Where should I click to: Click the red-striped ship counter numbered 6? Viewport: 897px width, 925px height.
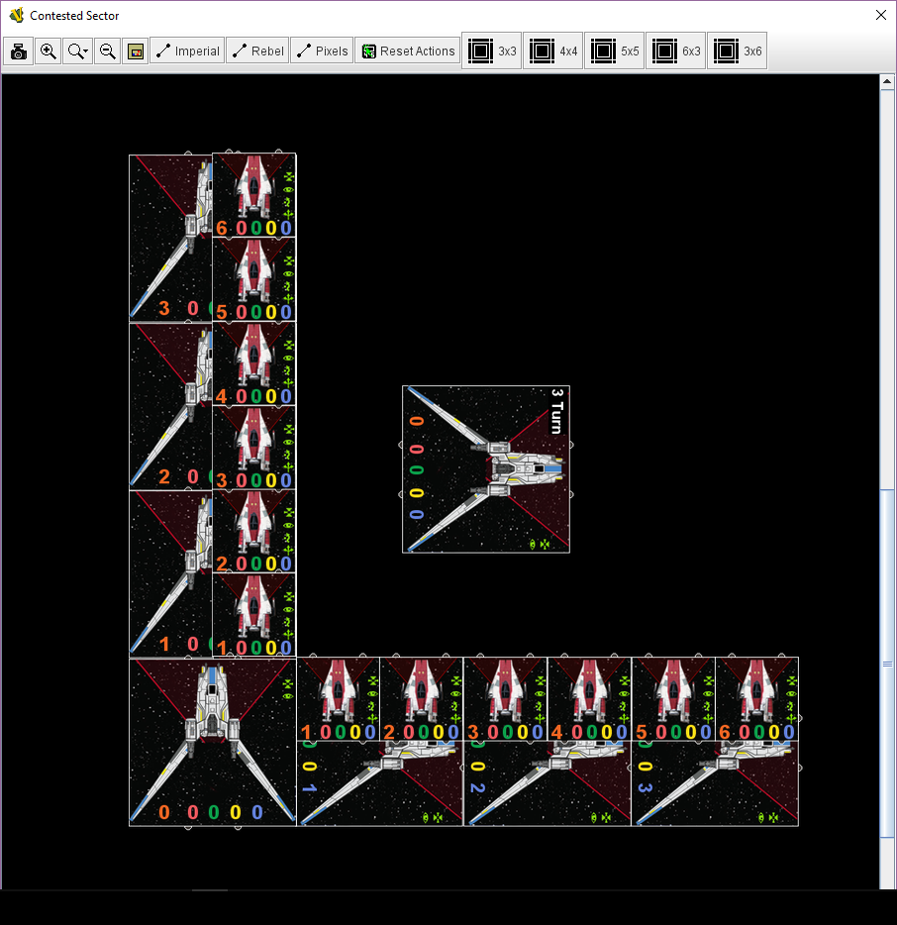253,193
